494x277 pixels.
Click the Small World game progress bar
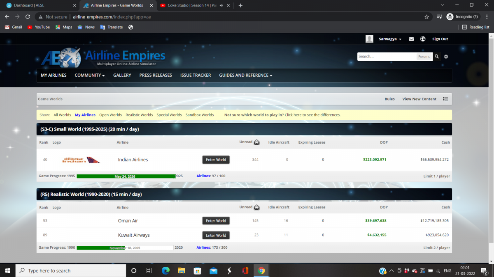click(x=126, y=176)
